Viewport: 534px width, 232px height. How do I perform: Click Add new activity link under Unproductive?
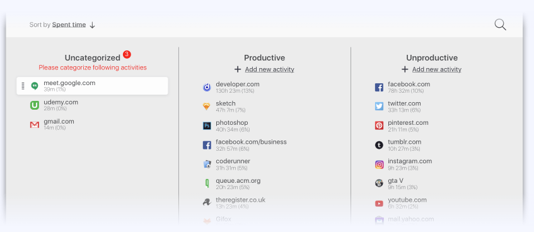coord(437,69)
